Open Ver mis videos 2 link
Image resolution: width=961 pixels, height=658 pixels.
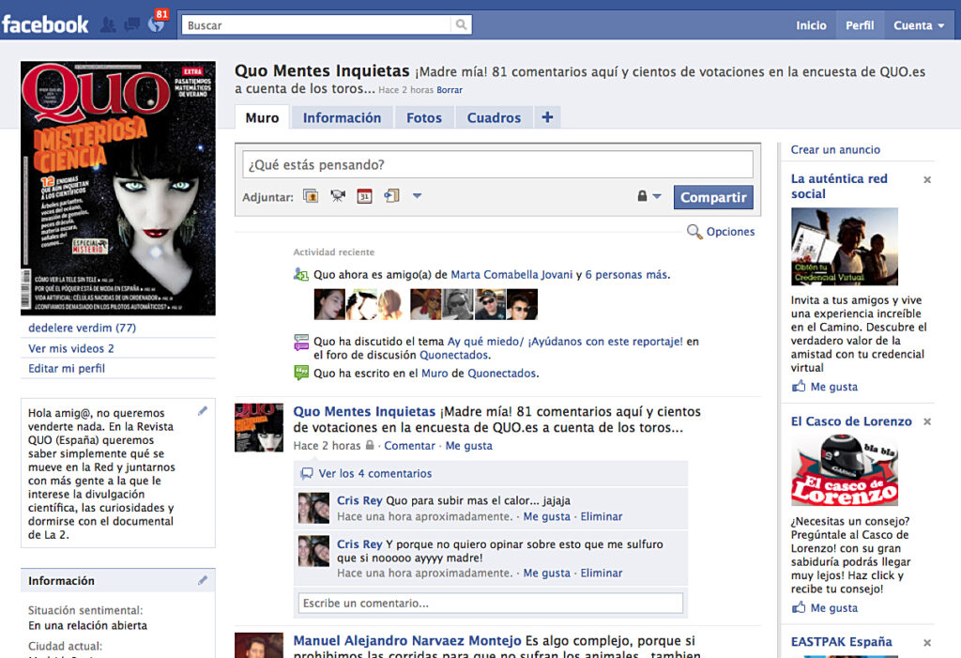click(x=71, y=348)
